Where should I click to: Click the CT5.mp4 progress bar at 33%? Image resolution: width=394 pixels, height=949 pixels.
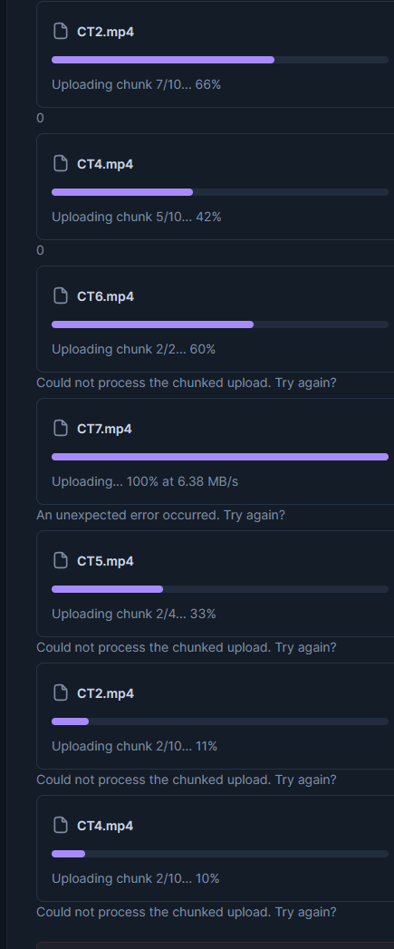click(220, 589)
